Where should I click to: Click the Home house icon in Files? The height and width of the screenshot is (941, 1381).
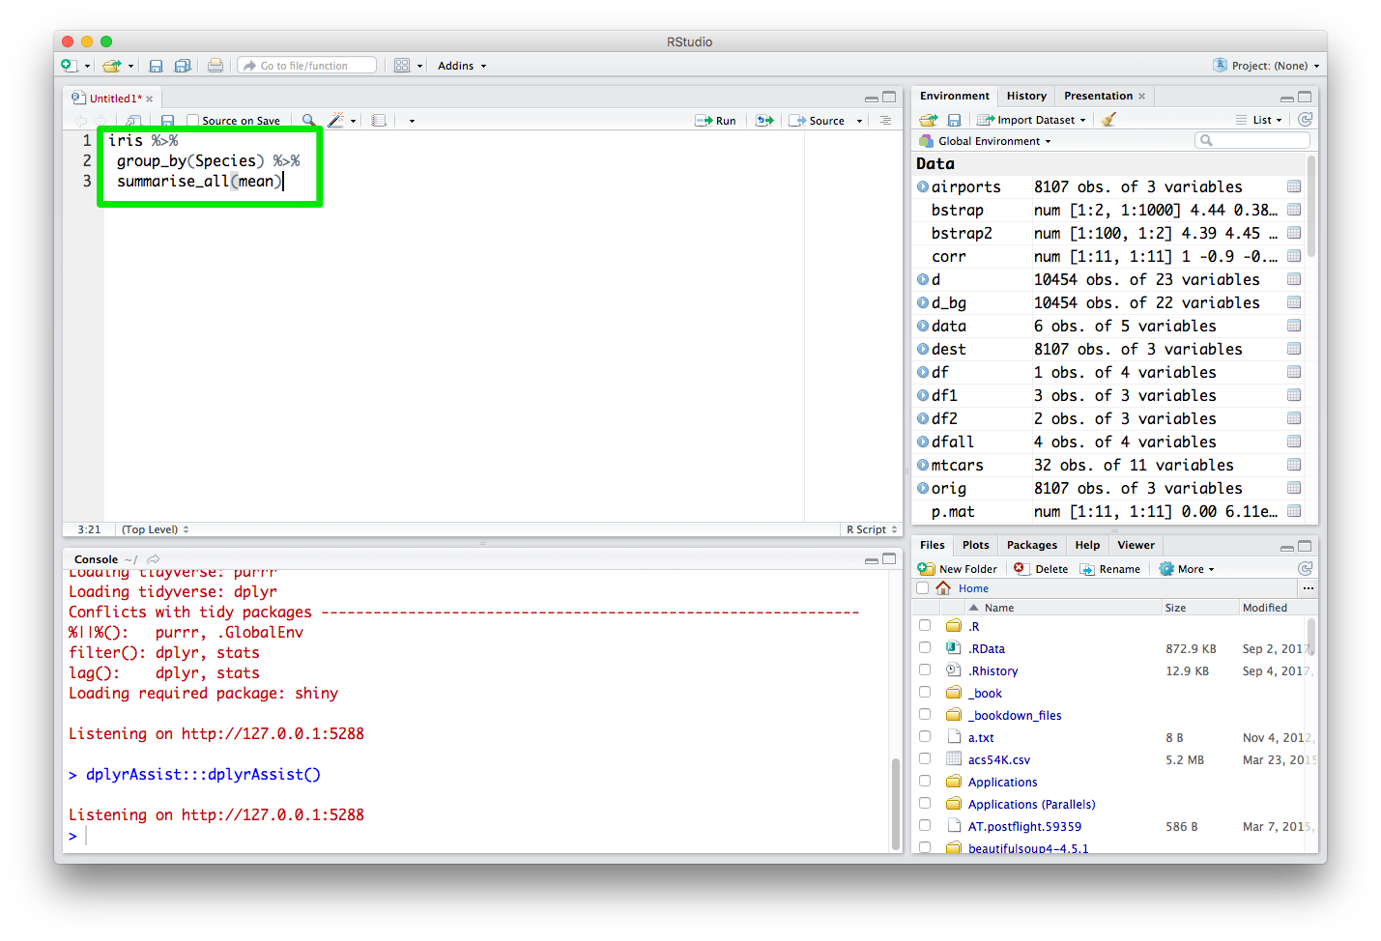pos(943,588)
